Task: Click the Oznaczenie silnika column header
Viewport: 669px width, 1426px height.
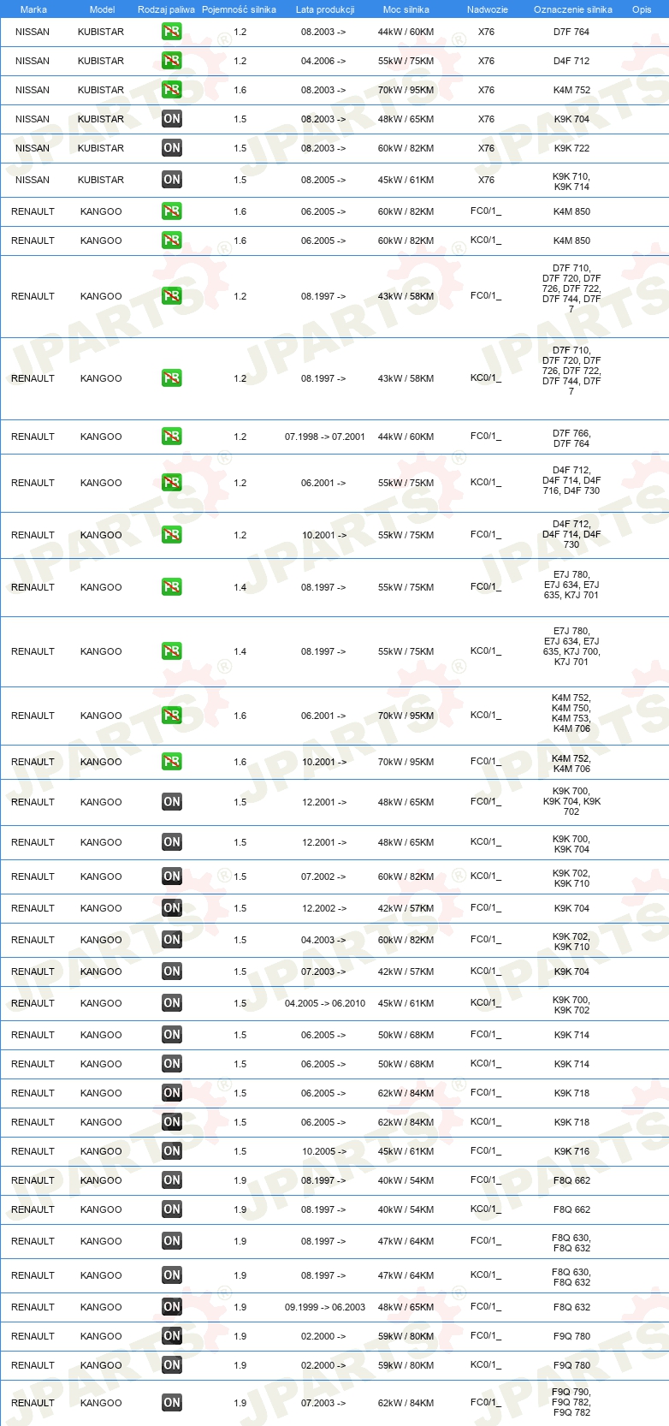Action: (573, 9)
